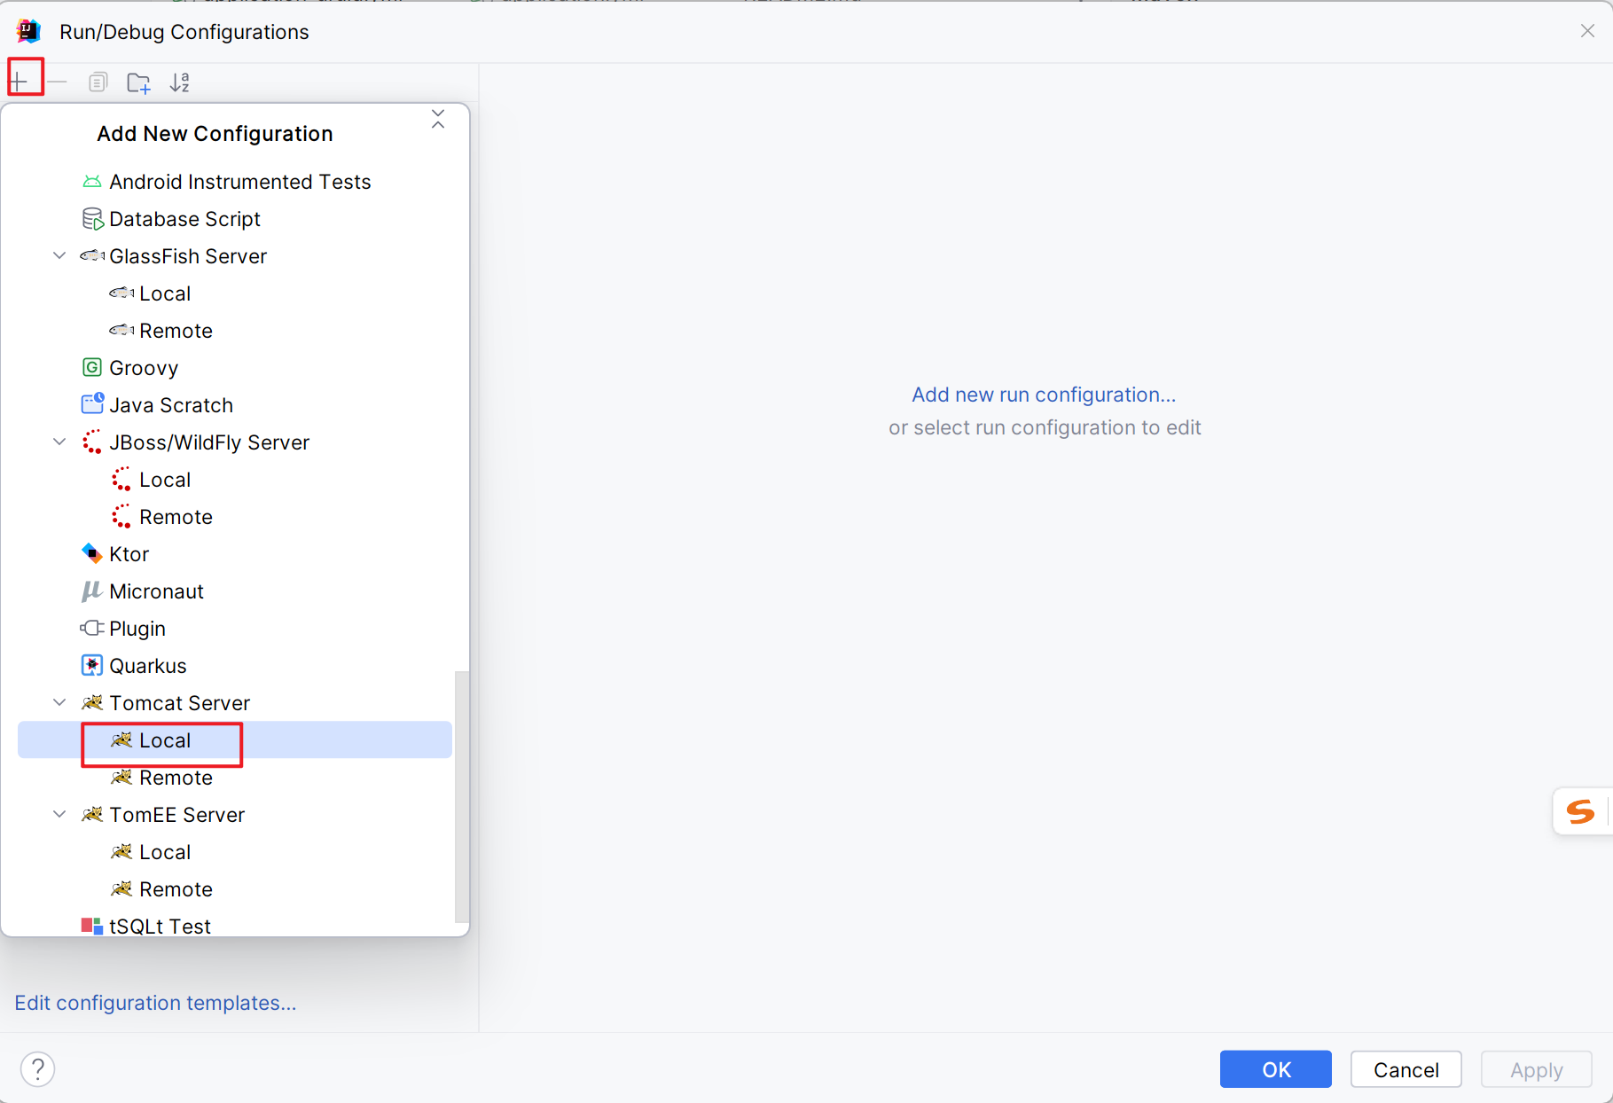Confirm with the OK button
The image size is (1613, 1103).
pos(1275,1069)
